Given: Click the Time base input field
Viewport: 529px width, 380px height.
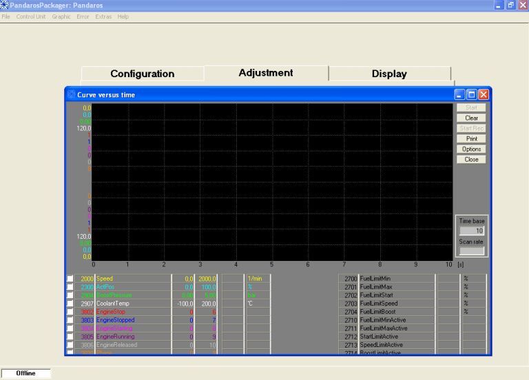Looking at the screenshot, I should pos(472,231).
